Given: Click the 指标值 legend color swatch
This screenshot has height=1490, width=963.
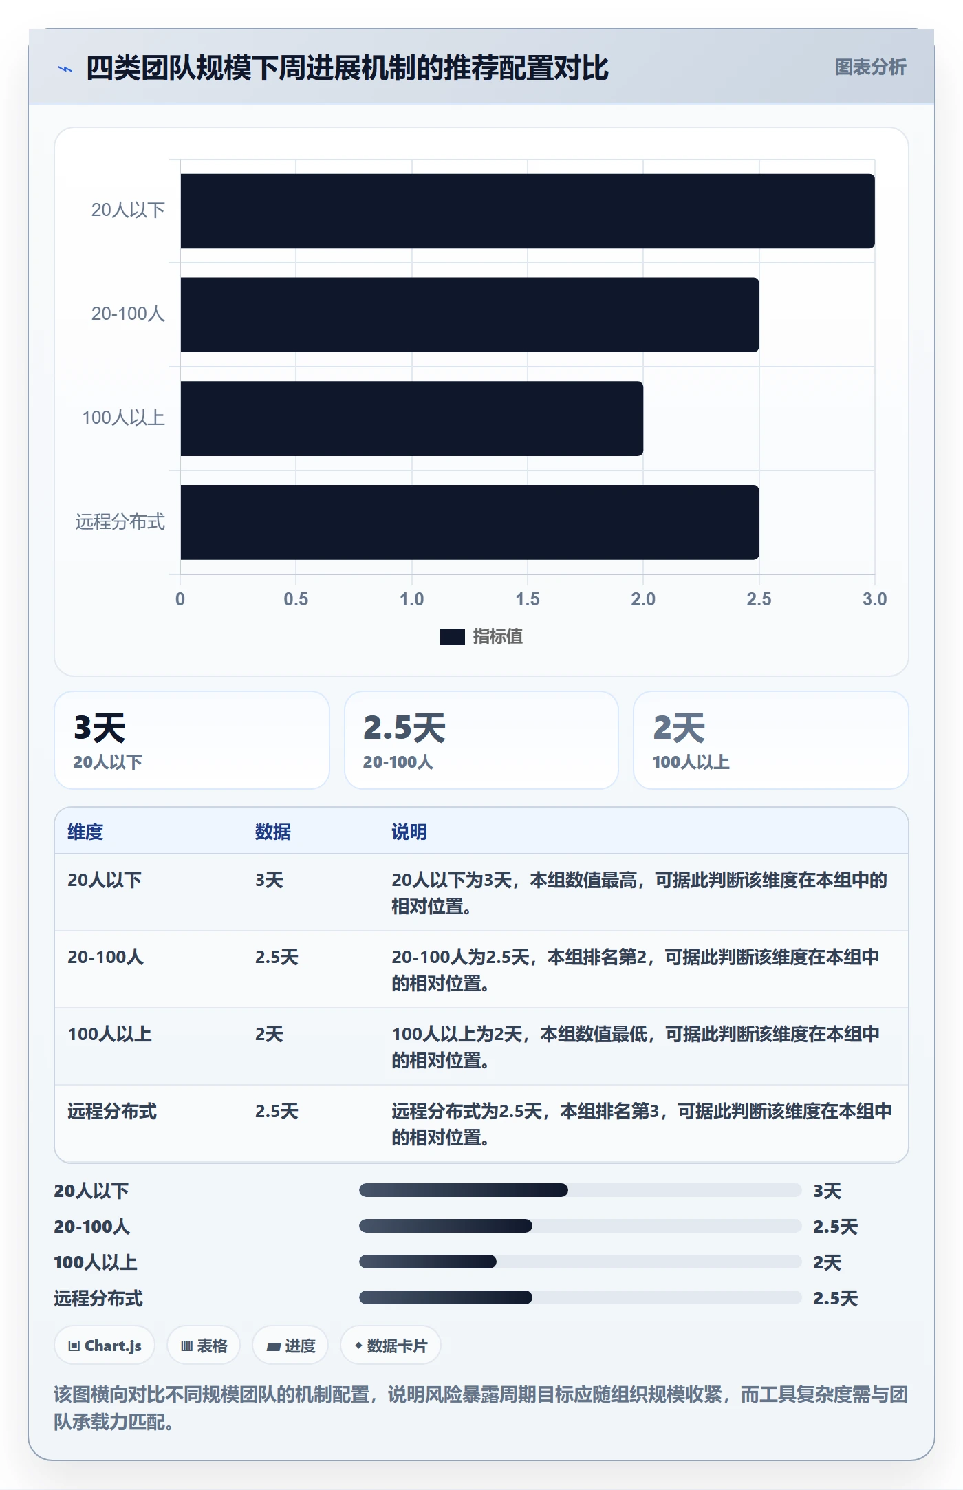Looking at the screenshot, I should pyautogui.click(x=452, y=637).
